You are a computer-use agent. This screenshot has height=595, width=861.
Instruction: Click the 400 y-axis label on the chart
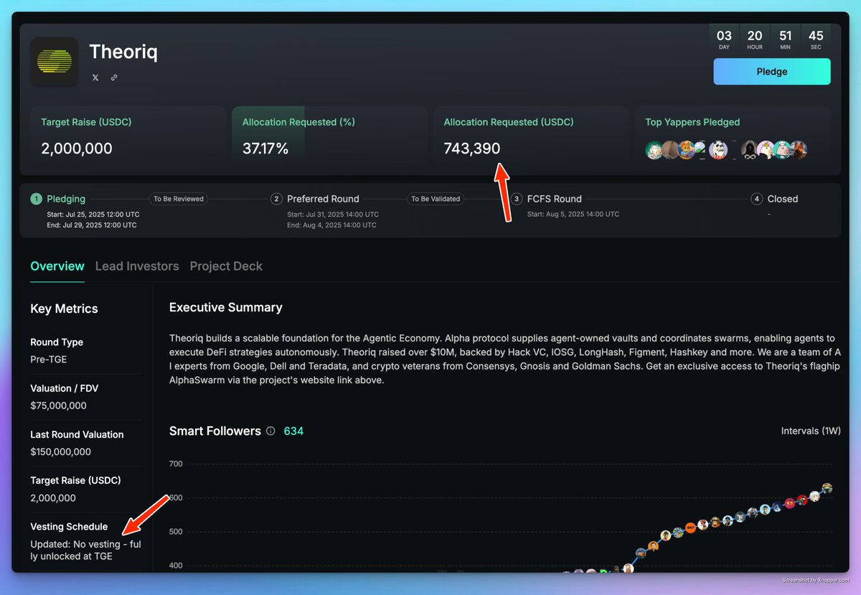pos(176,566)
